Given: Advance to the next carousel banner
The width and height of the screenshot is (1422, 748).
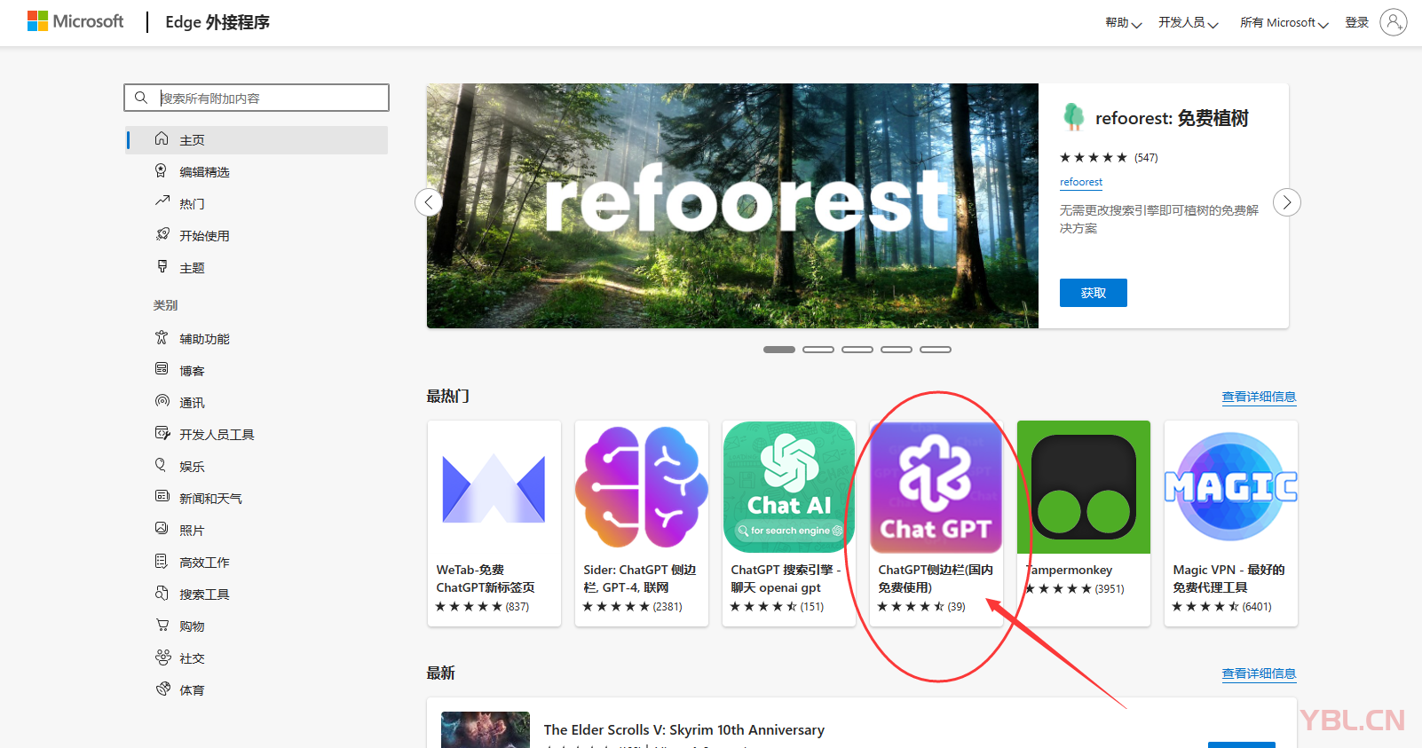Looking at the screenshot, I should click(x=1286, y=202).
